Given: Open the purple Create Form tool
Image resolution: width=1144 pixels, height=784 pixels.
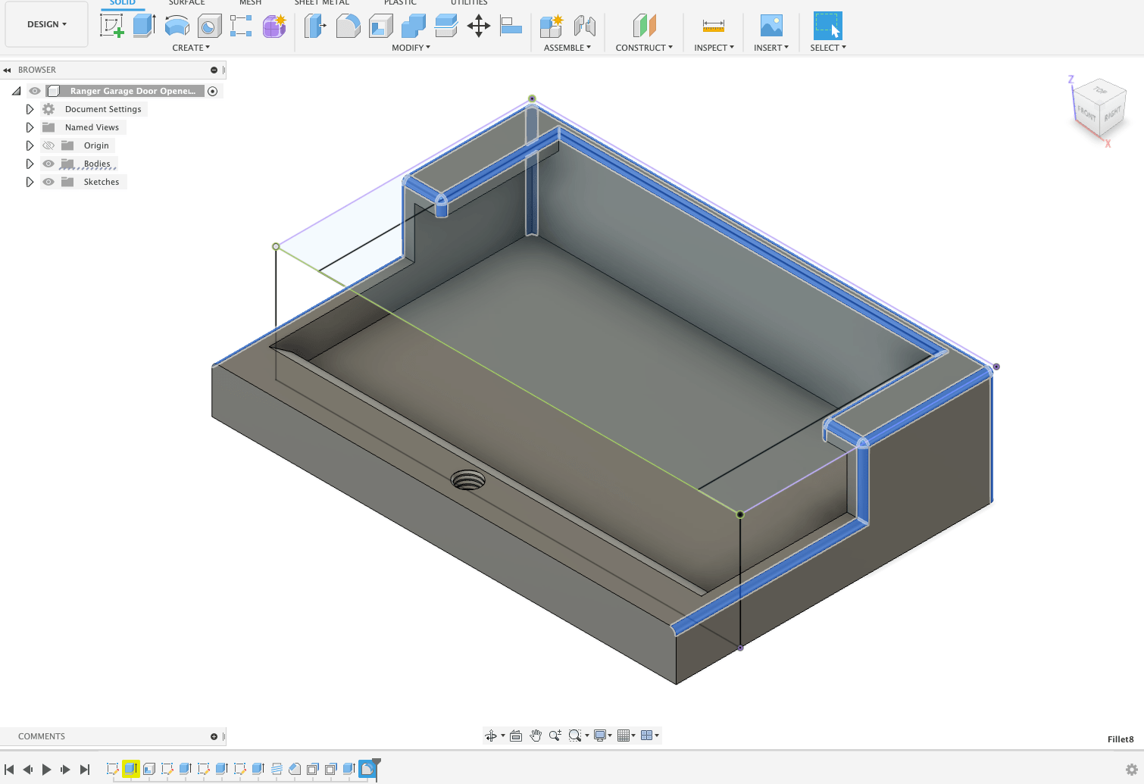Looking at the screenshot, I should (274, 26).
